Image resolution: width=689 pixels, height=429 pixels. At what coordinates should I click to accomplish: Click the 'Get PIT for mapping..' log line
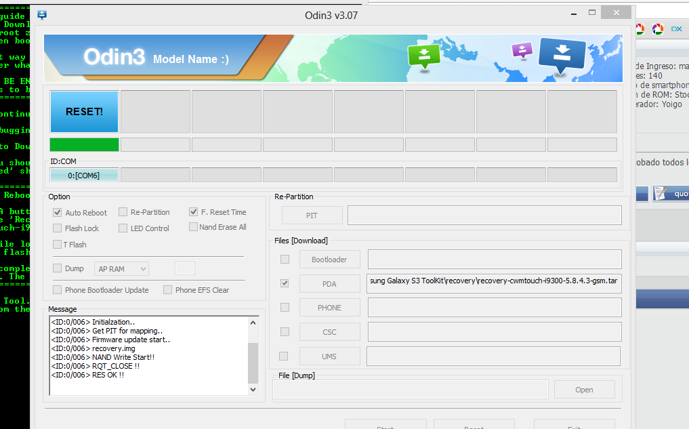[107, 331]
